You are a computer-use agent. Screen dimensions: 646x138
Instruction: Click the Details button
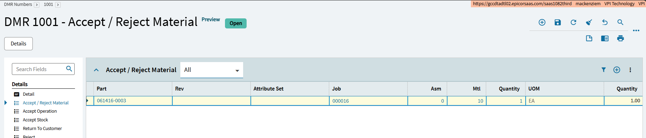18,44
